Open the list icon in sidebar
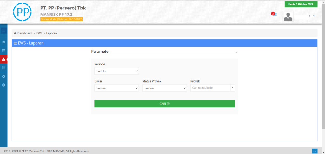Viewport: 325px width, 154px height. pos(3,68)
